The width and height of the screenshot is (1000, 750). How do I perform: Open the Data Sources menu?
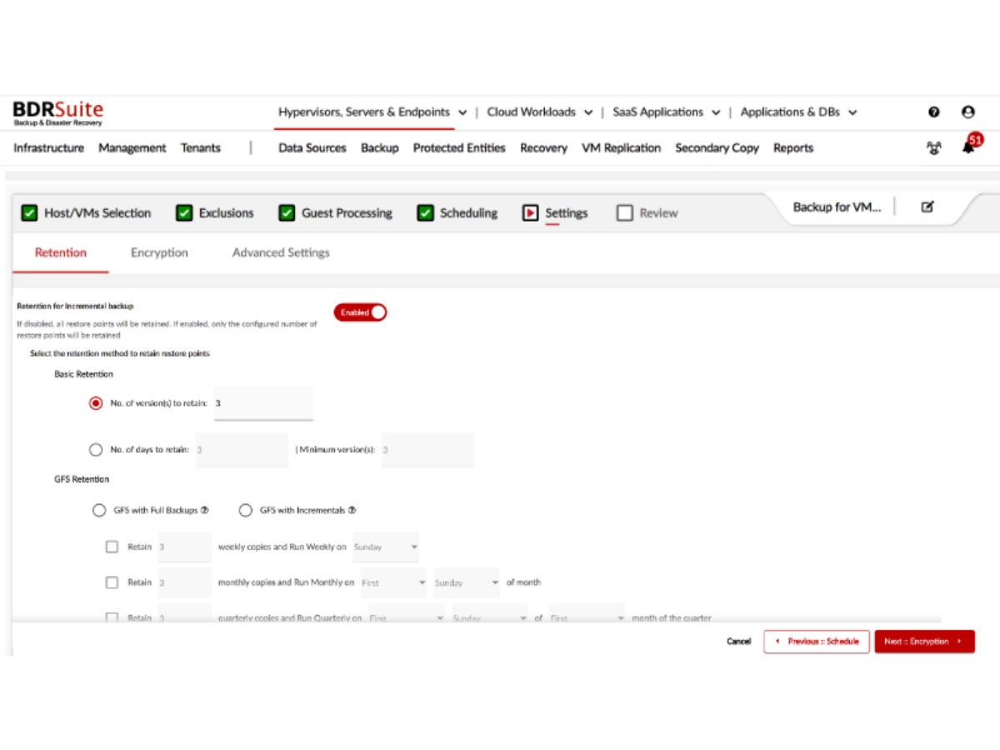coord(312,147)
